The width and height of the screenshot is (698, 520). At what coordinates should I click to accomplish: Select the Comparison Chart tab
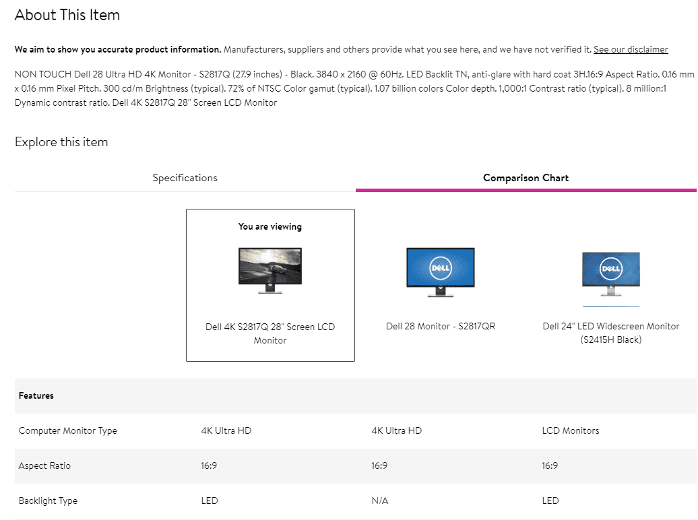pos(526,178)
